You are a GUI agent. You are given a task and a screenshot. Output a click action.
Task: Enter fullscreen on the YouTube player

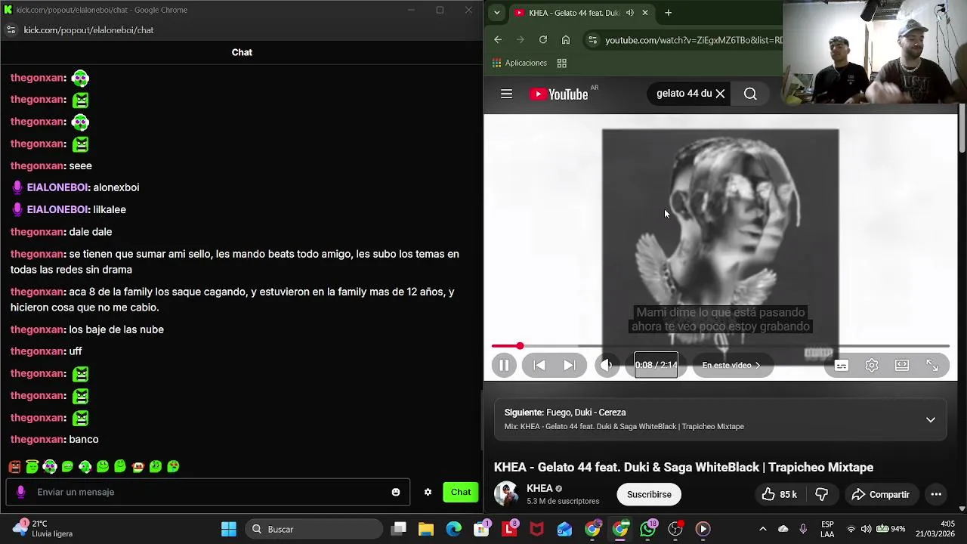tap(932, 365)
